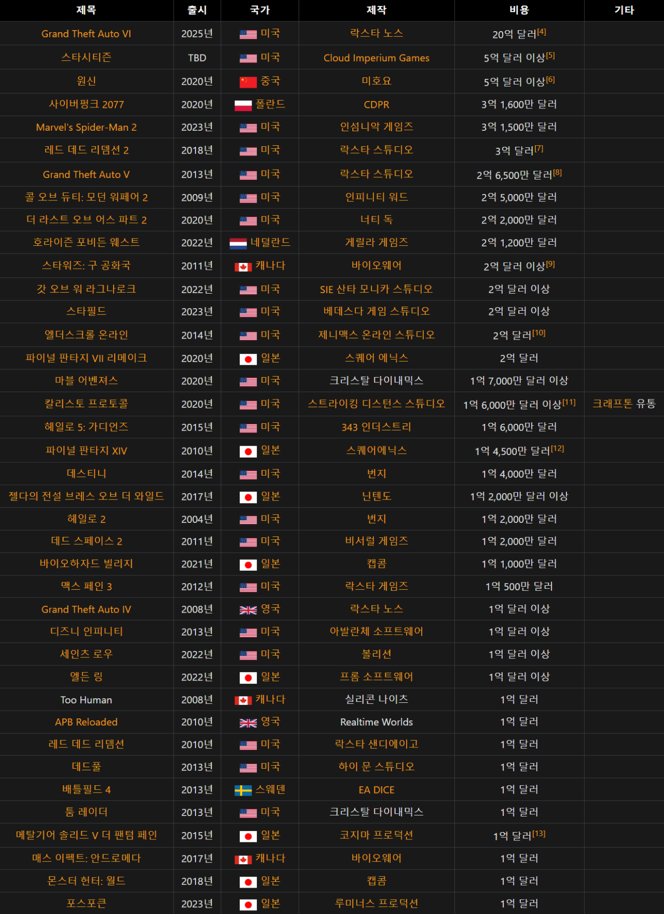Select the Too Human title text

86,699
